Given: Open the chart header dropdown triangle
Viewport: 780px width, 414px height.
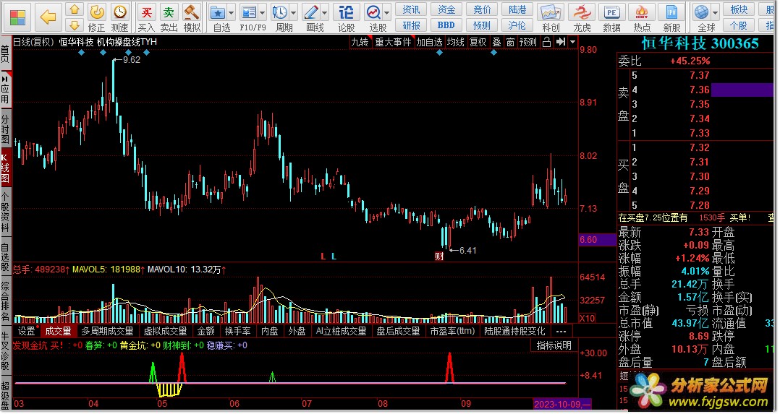Looking at the screenshot, I should [x=572, y=42].
